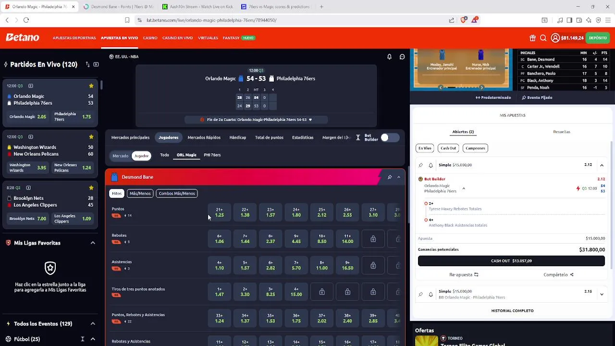This screenshot has height=346, width=615.
Task: Open Hándicap tab
Action: click(x=237, y=137)
